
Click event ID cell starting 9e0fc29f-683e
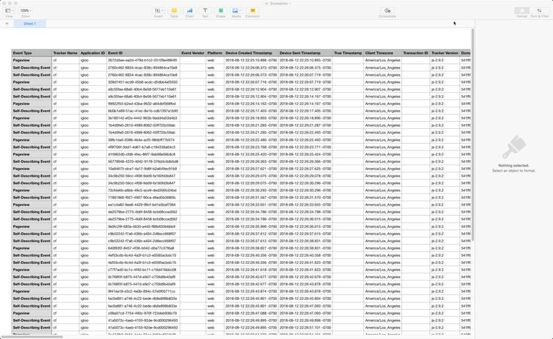143,227
